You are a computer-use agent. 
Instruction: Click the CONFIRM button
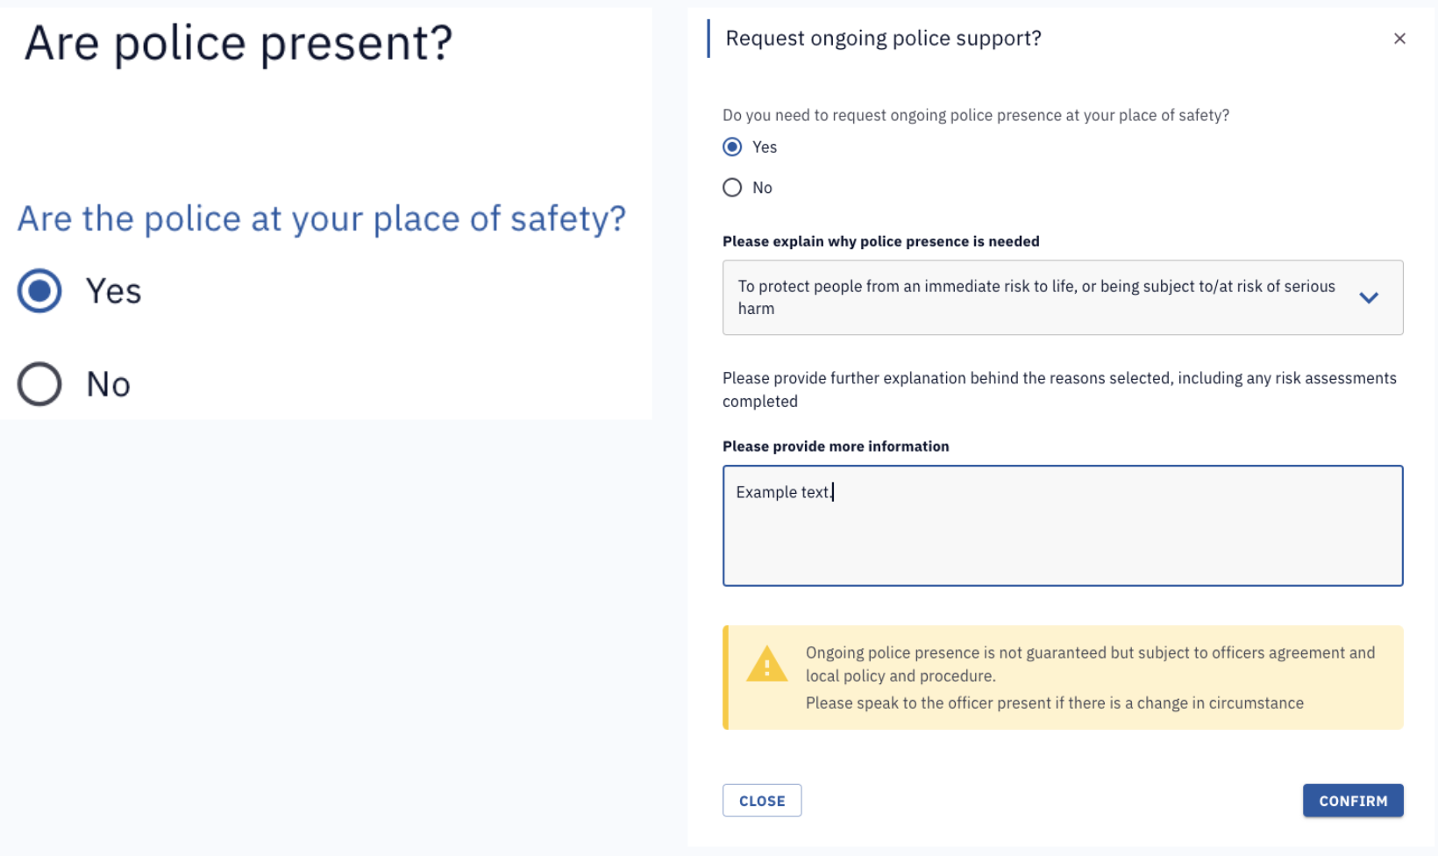1353,801
